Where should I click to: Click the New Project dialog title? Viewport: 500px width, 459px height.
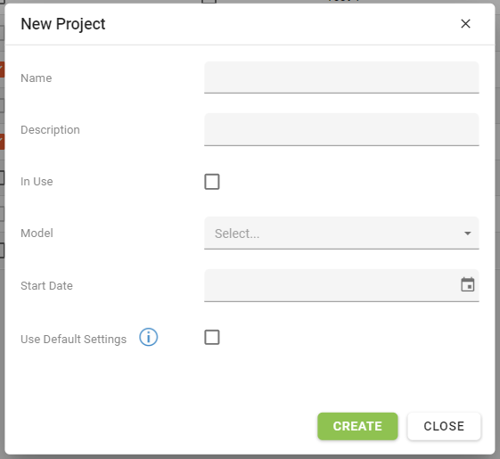tap(62, 24)
